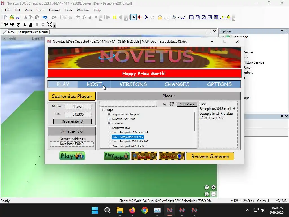Click the Open folder toolbar icon
289x217 pixels.
12,17
